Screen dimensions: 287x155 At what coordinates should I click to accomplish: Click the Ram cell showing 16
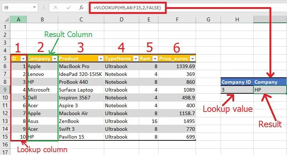click(148, 121)
